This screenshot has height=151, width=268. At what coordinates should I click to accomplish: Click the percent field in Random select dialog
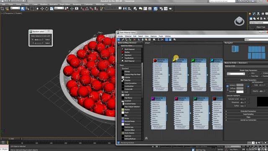38,40
